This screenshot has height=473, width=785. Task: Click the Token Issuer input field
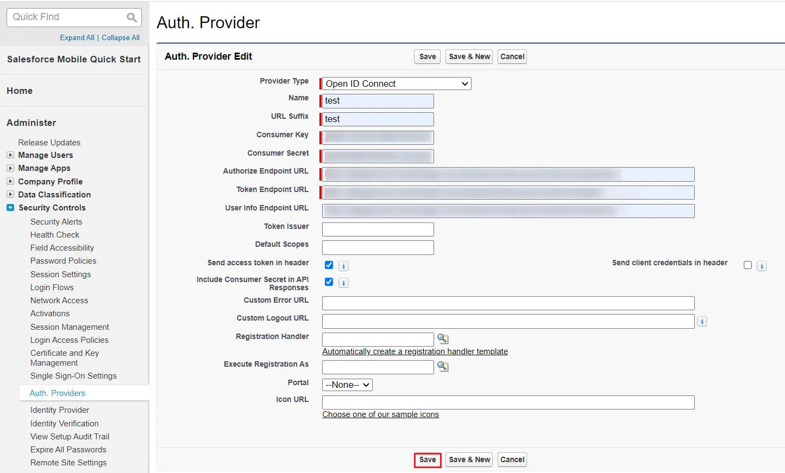(378, 229)
